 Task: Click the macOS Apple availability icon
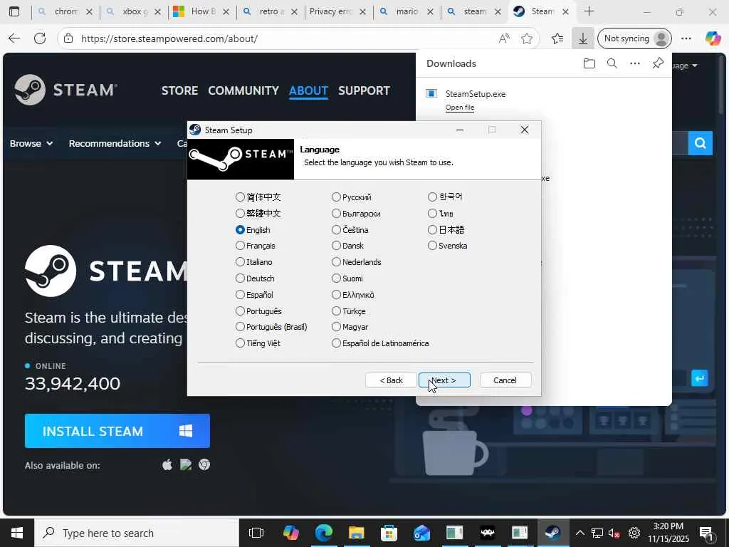(167, 464)
